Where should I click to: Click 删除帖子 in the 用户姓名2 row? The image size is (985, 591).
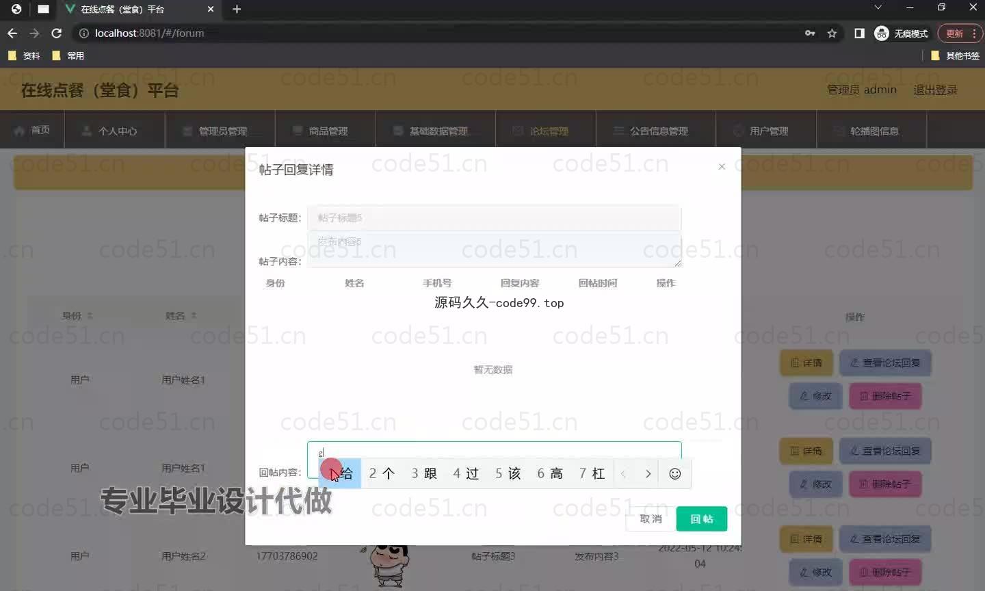(885, 573)
